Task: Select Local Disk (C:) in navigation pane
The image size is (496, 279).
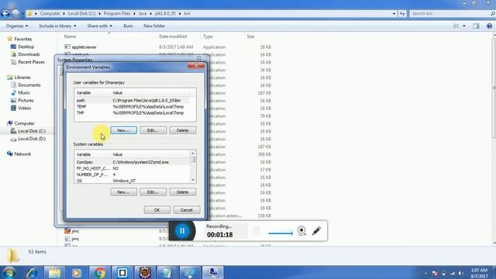Action: click(x=32, y=131)
